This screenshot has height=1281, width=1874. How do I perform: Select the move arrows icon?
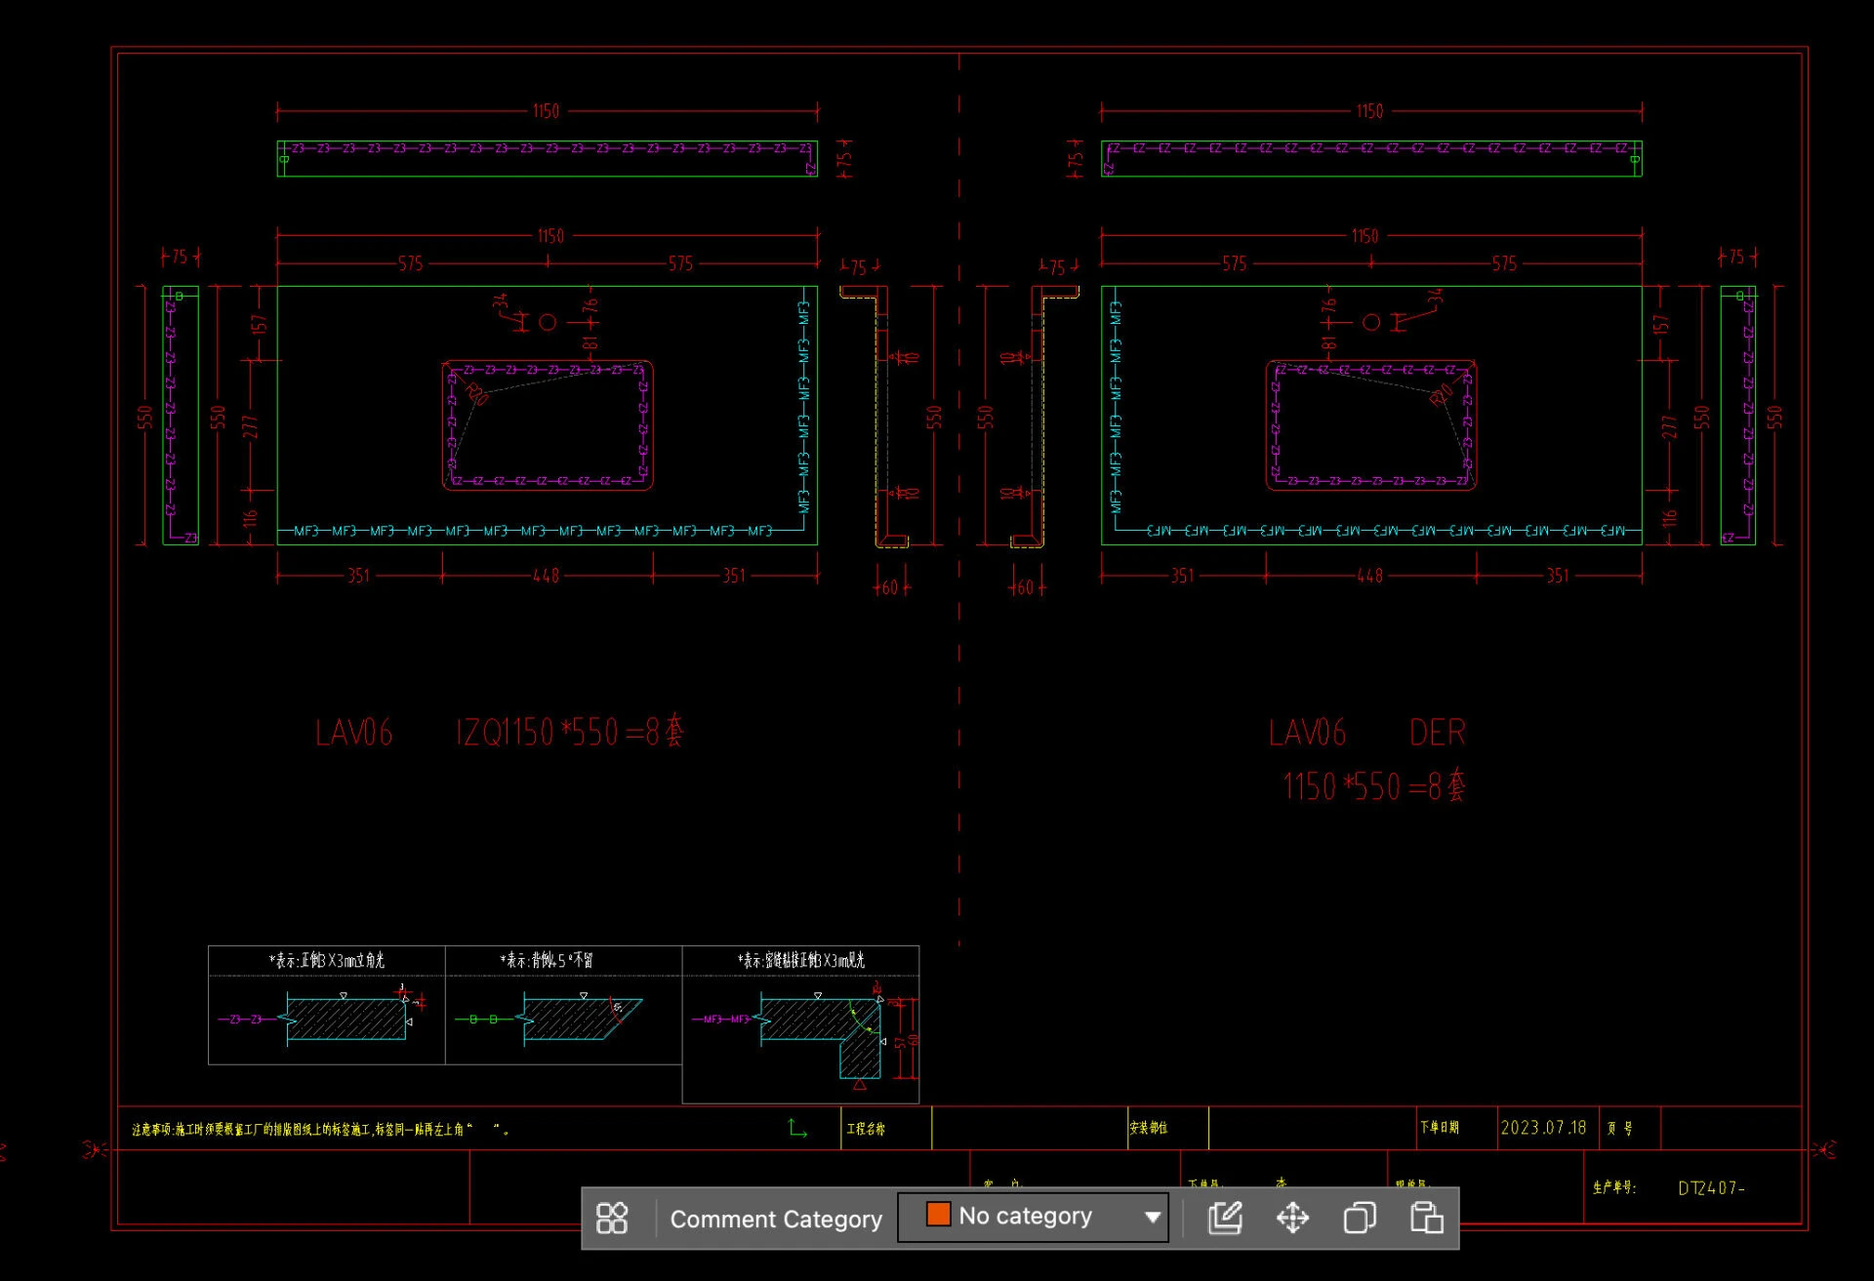click(1292, 1218)
